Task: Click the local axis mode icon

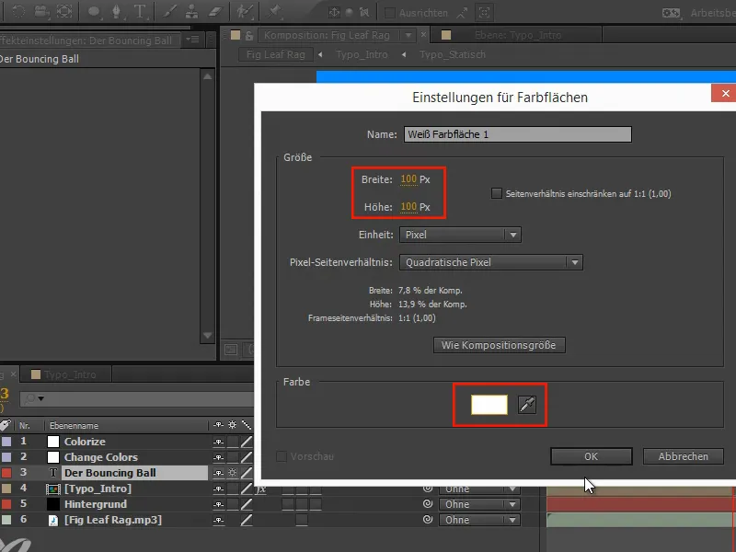Action: point(334,13)
